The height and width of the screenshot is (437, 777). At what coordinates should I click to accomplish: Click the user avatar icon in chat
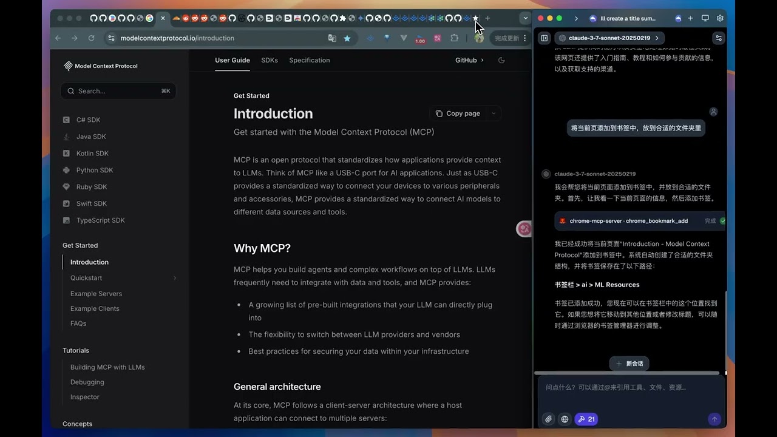[x=713, y=112]
